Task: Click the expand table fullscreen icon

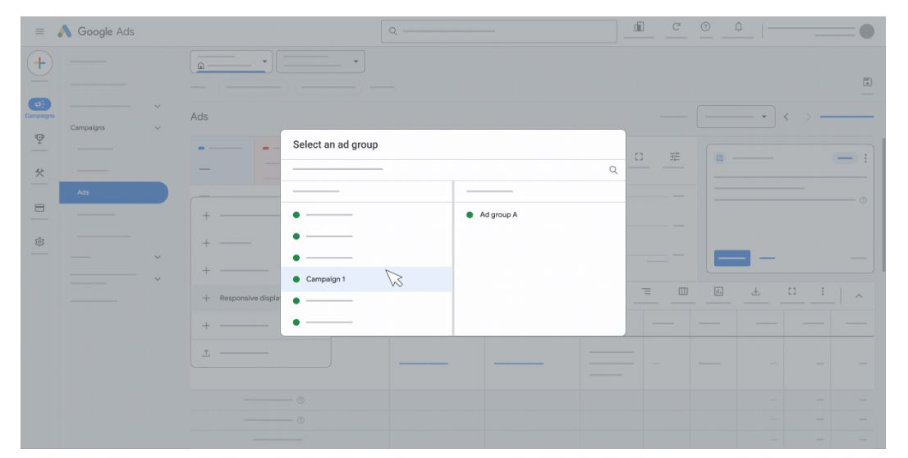Action: (x=791, y=291)
